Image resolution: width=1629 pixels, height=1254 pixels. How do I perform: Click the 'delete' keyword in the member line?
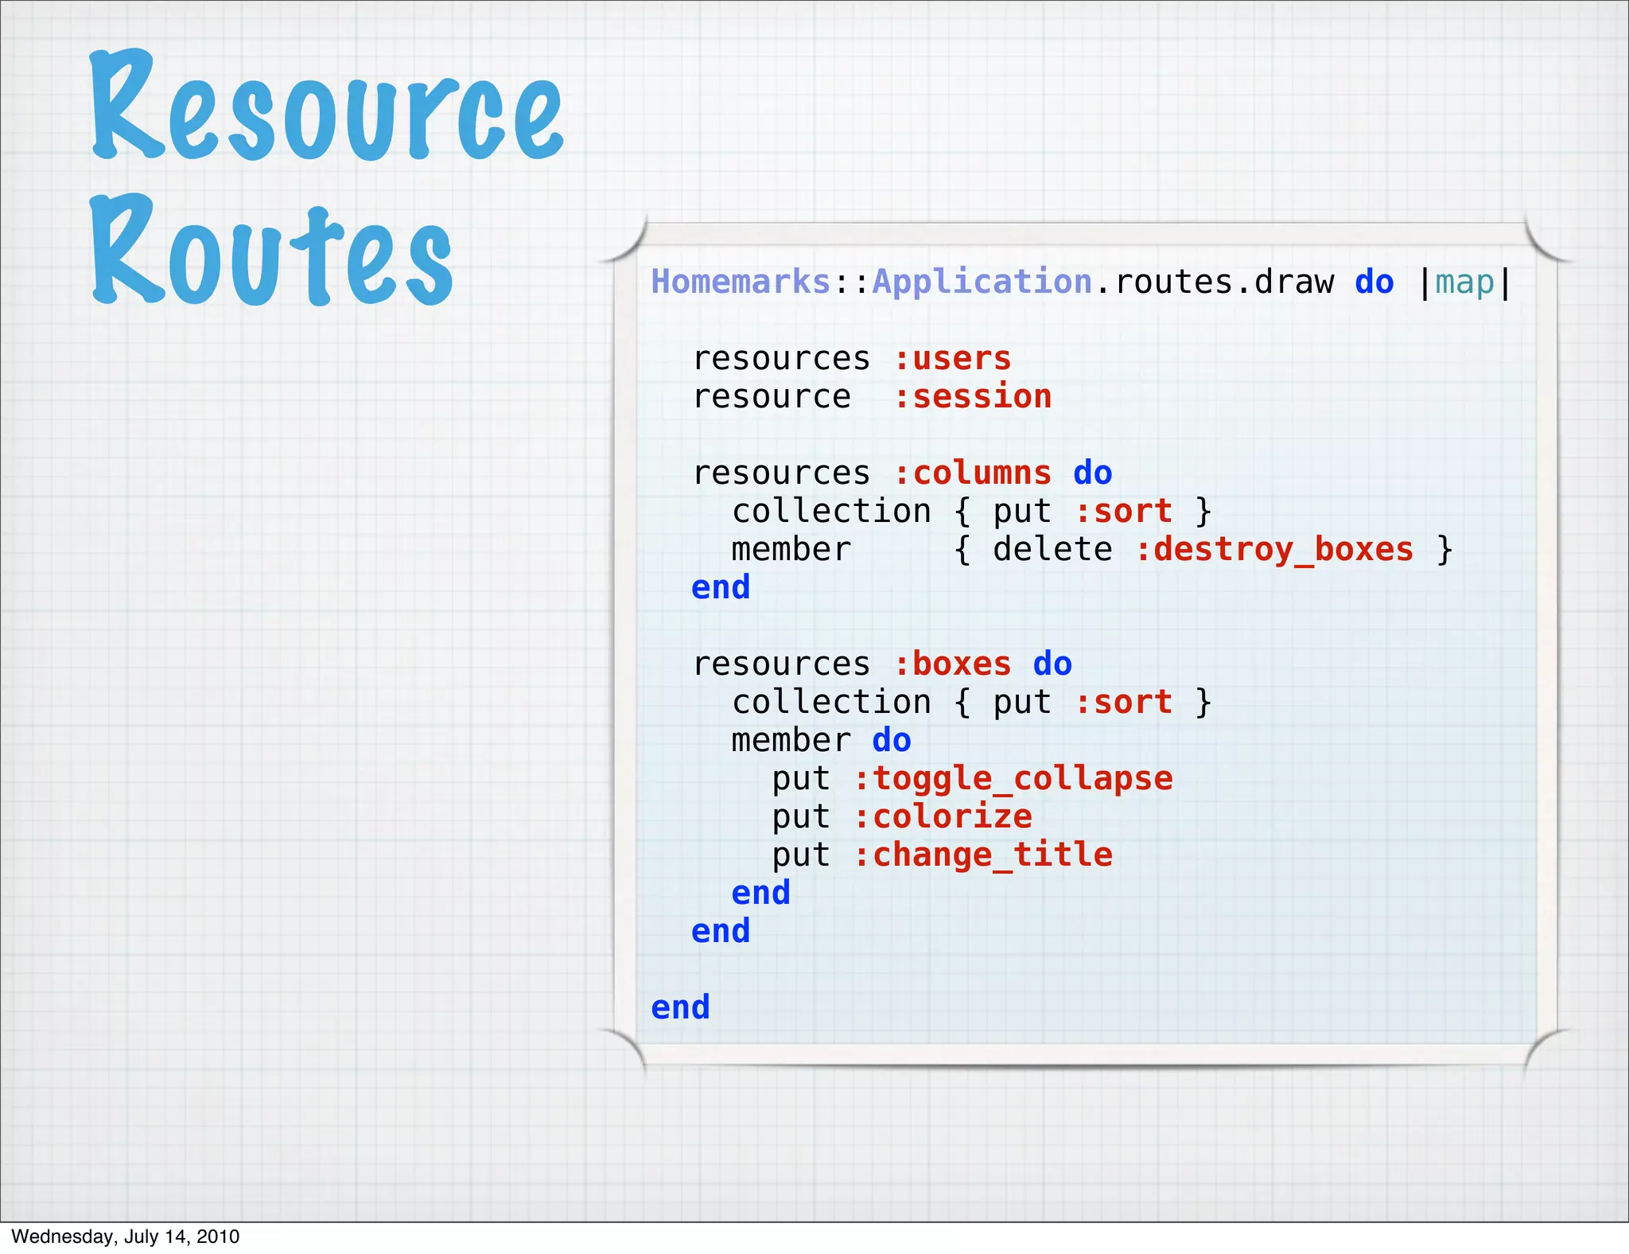point(1052,549)
